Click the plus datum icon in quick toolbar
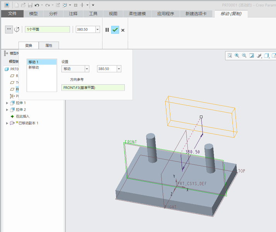 [82, 5]
